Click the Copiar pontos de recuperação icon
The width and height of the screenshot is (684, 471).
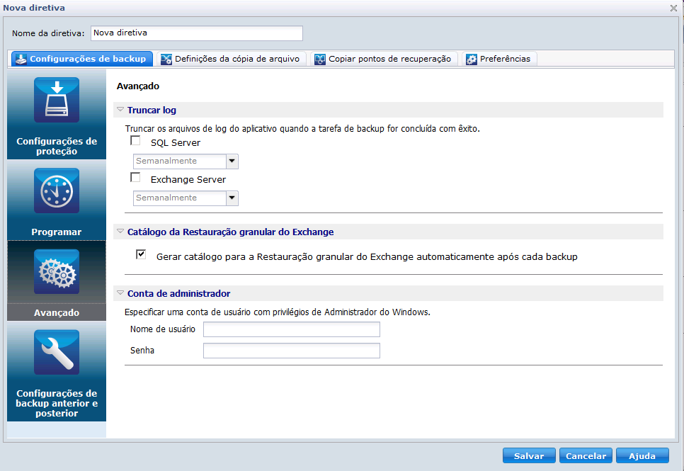pos(320,59)
